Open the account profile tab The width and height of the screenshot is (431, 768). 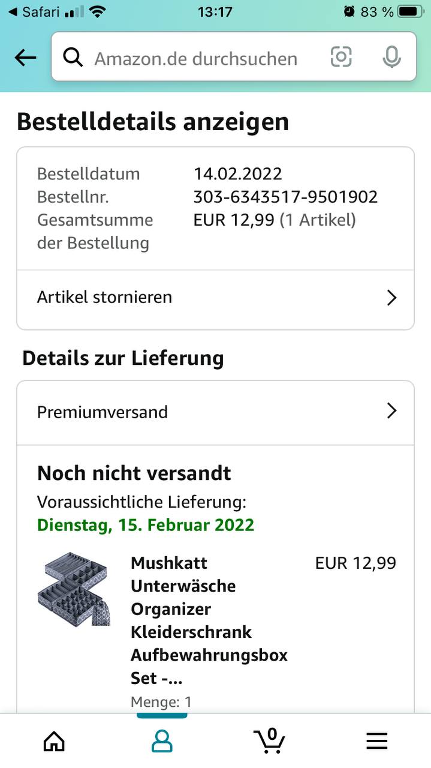tap(162, 741)
